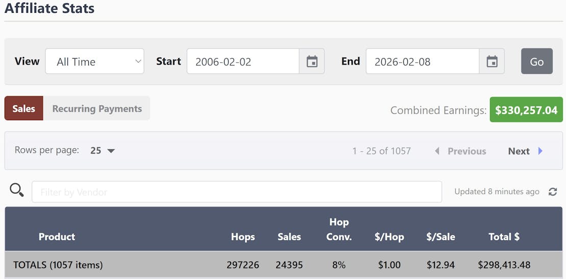The height and width of the screenshot is (279, 566).
Task: Sort table by Total $ column
Action: click(x=504, y=237)
